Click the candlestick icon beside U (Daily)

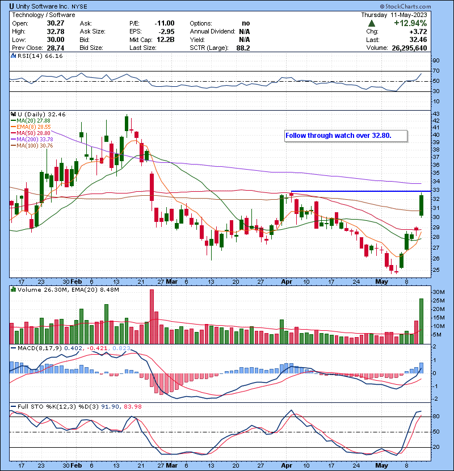pos(13,114)
